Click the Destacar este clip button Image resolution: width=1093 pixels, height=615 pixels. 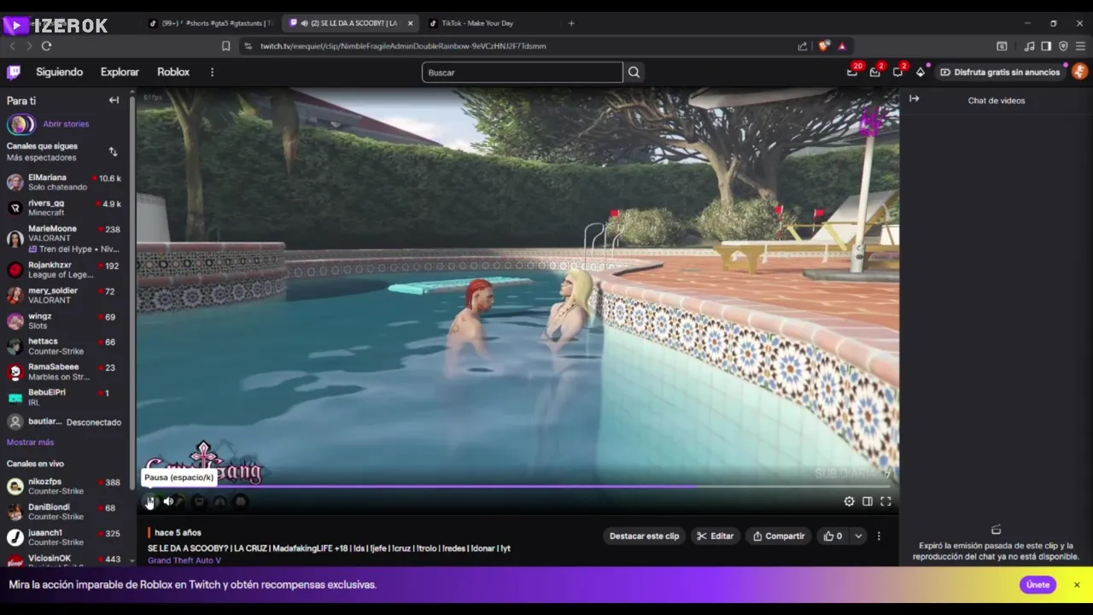click(x=644, y=536)
